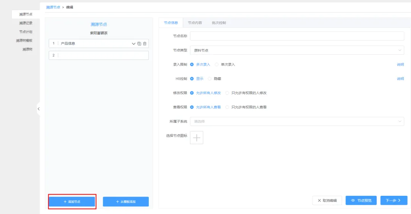Screen dimensions: 411x214
Task: Open 溯源记录 in the left menu
Action: (26, 23)
